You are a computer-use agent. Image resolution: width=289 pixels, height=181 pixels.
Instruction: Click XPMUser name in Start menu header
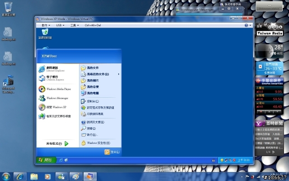[x=49, y=56]
